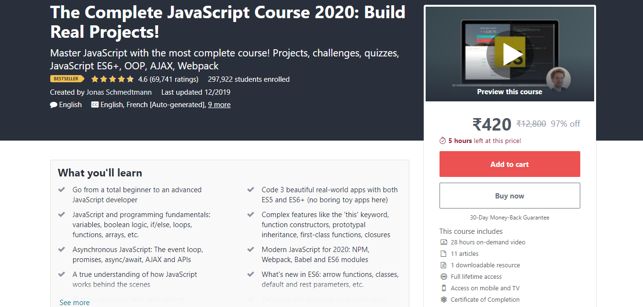Click '297,922 students enrolled' text
Image resolution: width=643 pixels, height=307 pixels.
[248, 79]
